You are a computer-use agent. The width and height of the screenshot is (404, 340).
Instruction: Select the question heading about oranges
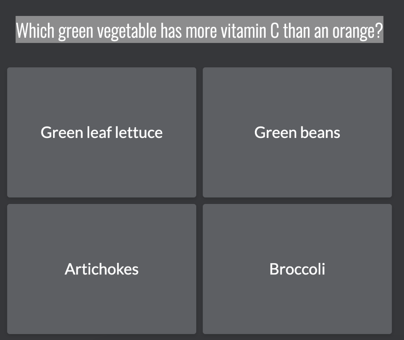[x=200, y=30]
